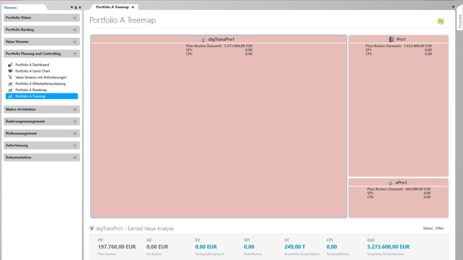Screen dimensions: 463x260
Task: Click the digTransPro1 project icon in treemap
Action: click(x=203, y=40)
